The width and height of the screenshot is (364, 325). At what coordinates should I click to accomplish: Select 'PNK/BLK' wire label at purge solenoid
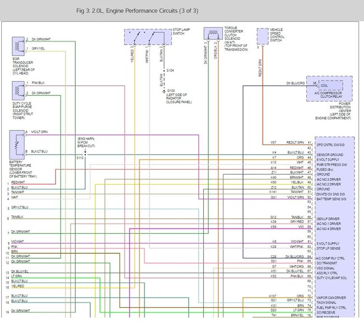(38, 83)
